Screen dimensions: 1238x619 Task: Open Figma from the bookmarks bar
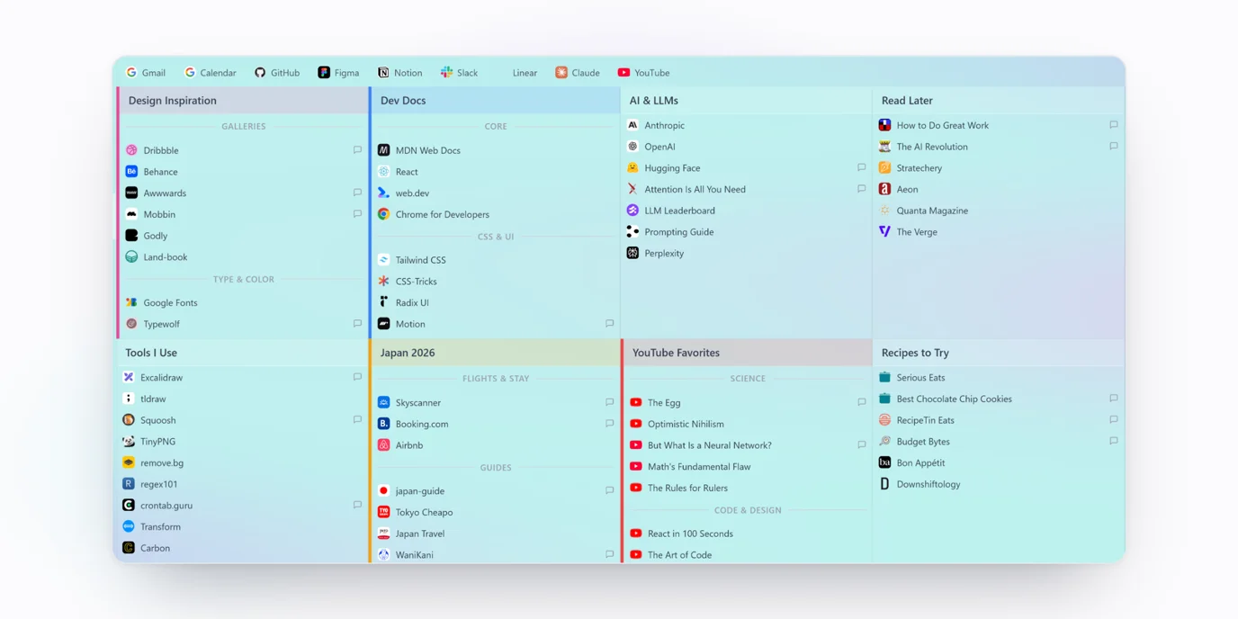coord(338,73)
